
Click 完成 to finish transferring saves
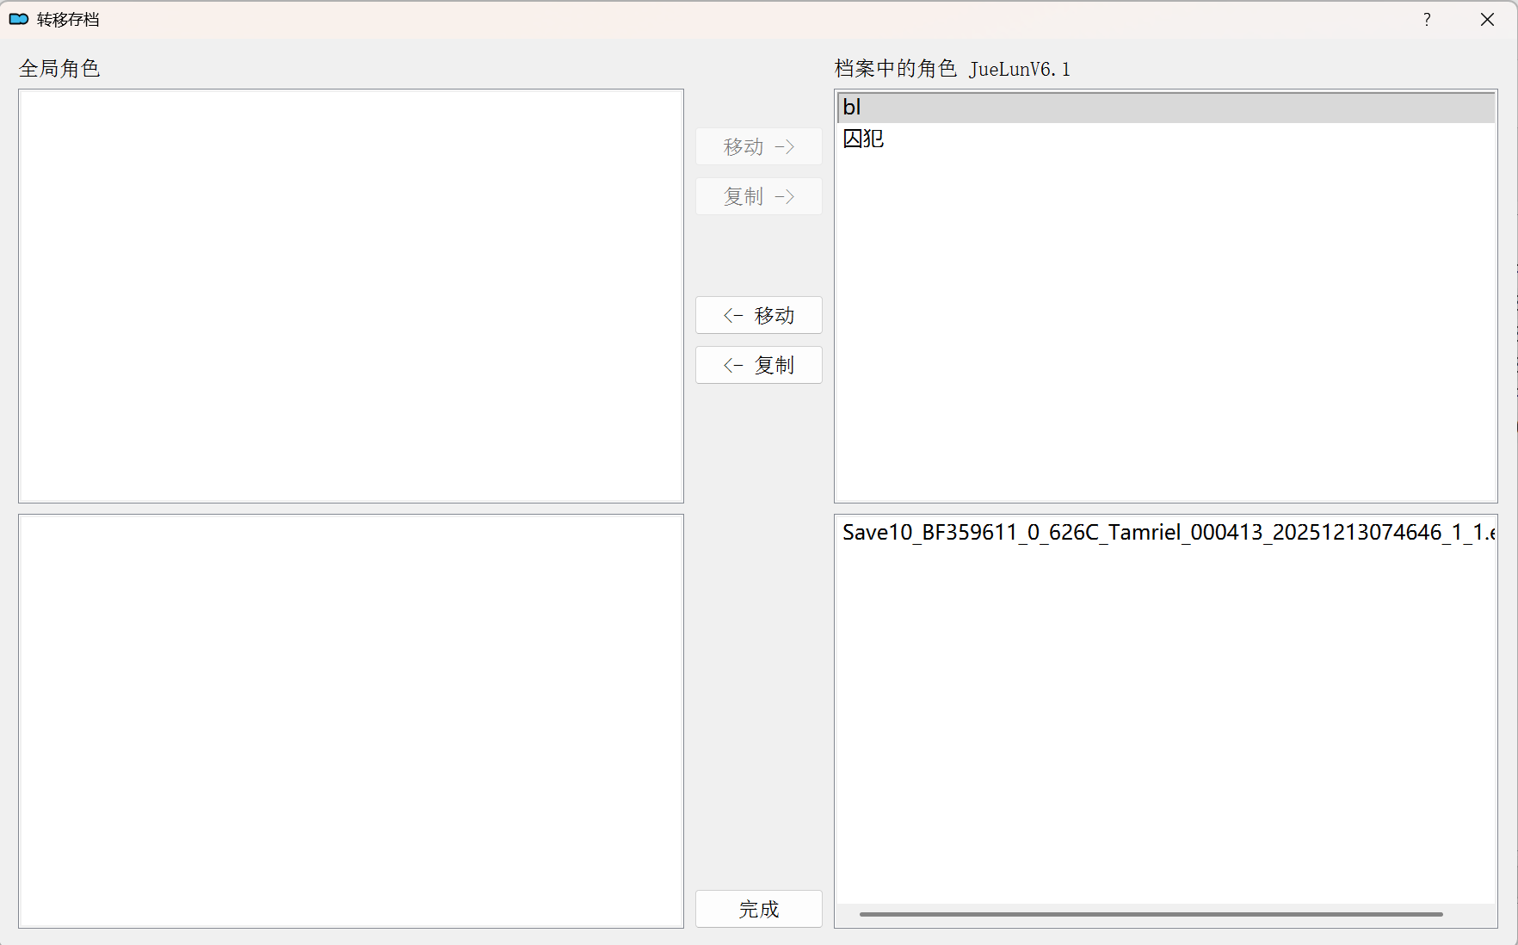click(x=758, y=909)
